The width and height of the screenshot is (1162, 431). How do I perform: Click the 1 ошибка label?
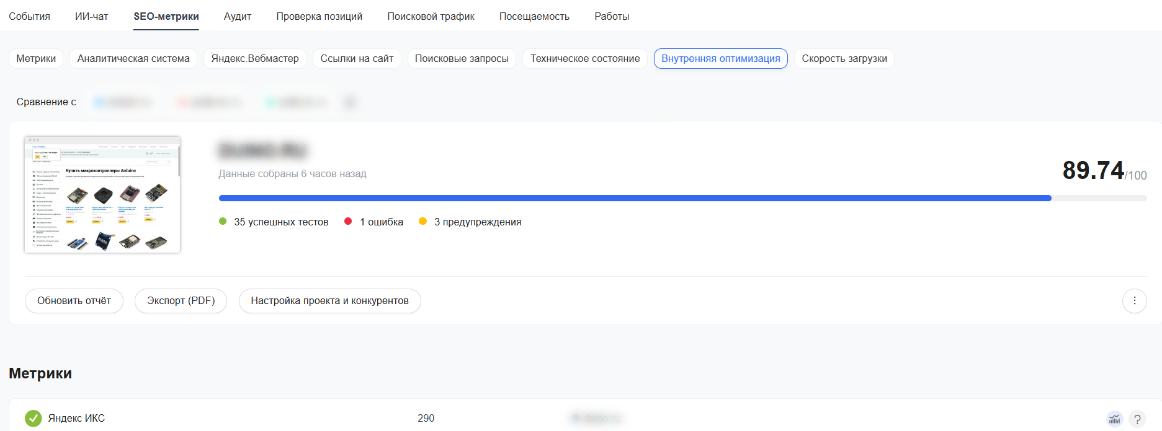pos(382,222)
